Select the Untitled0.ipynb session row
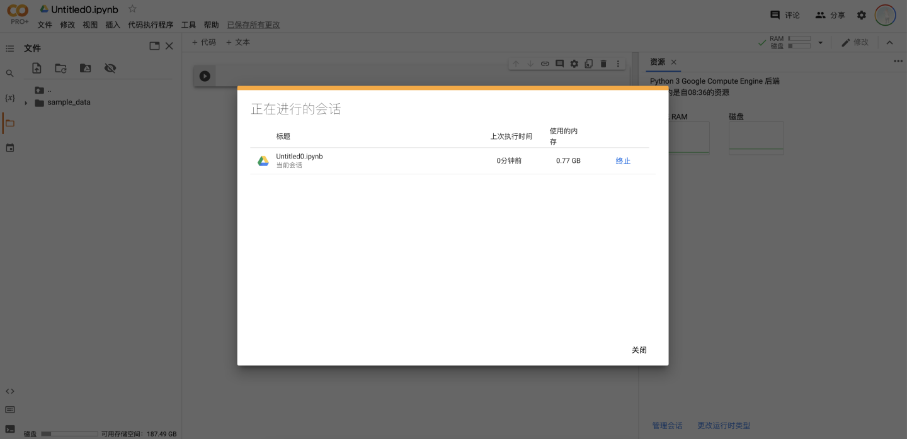 tap(452, 161)
